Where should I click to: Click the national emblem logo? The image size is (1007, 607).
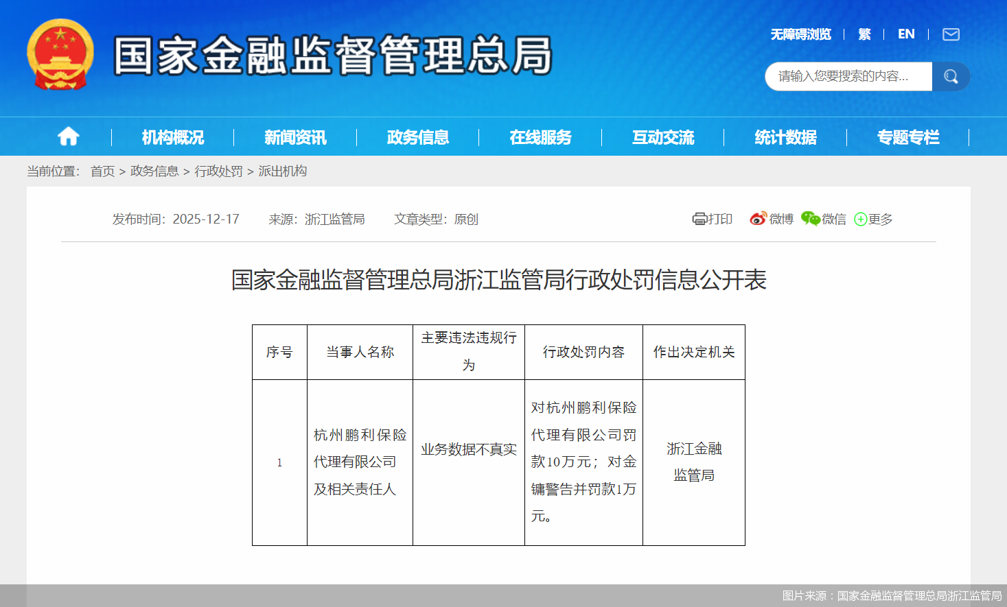point(60,54)
